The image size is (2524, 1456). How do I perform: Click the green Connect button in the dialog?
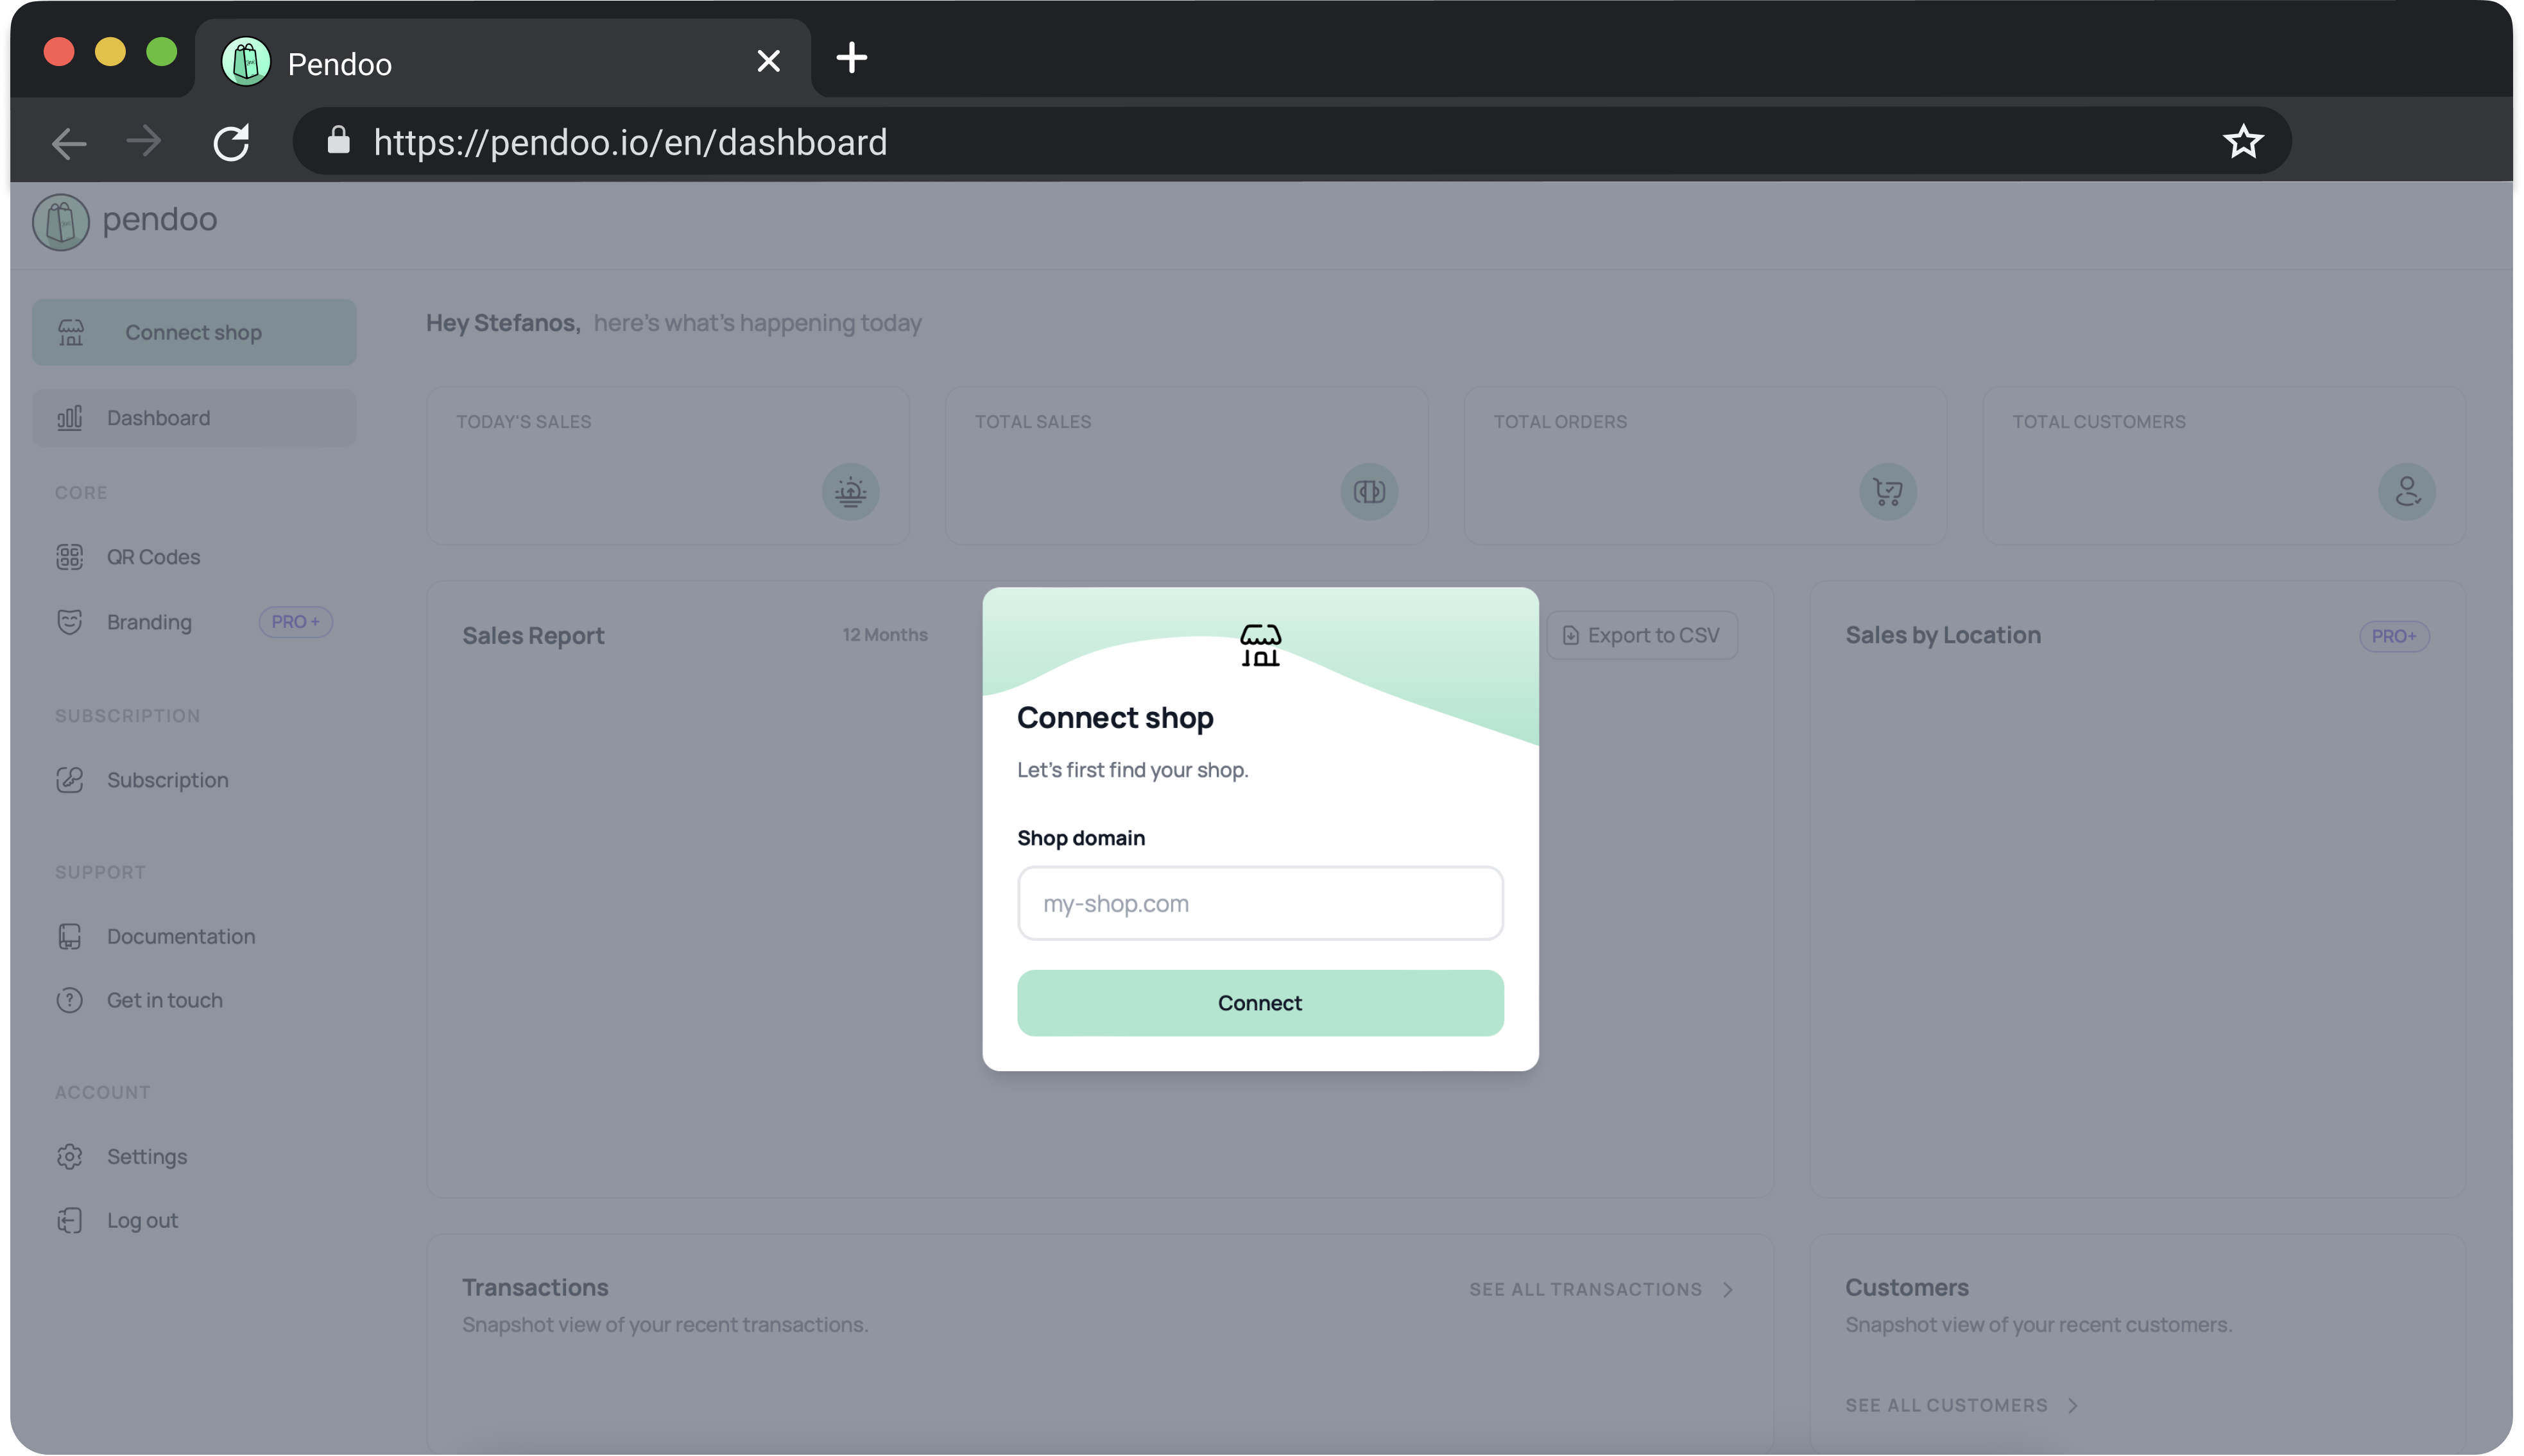pos(1260,1003)
